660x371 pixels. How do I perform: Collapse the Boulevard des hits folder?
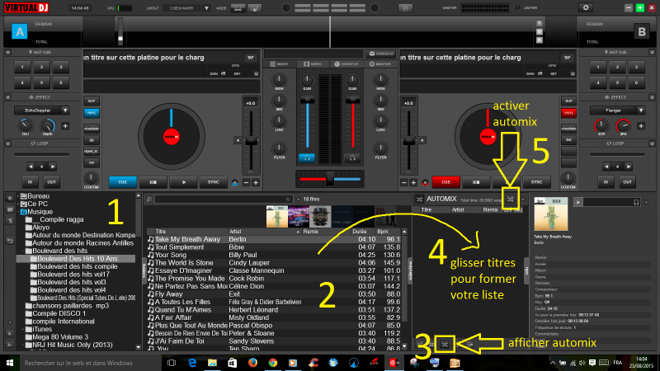point(23,251)
